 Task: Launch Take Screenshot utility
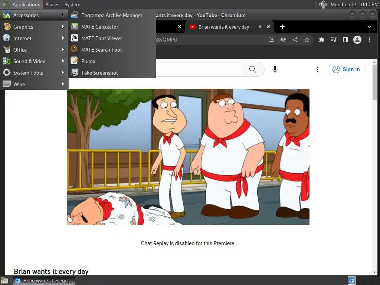[x=112, y=73]
